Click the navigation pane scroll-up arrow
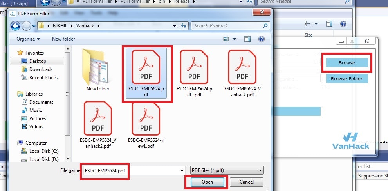 (68, 49)
